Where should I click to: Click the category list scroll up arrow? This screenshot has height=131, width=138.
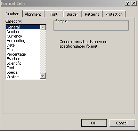[43, 27]
